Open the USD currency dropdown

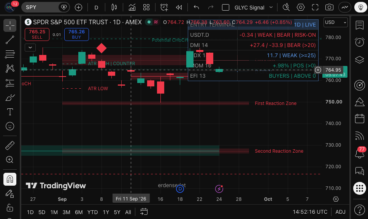click(x=335, y=22)
